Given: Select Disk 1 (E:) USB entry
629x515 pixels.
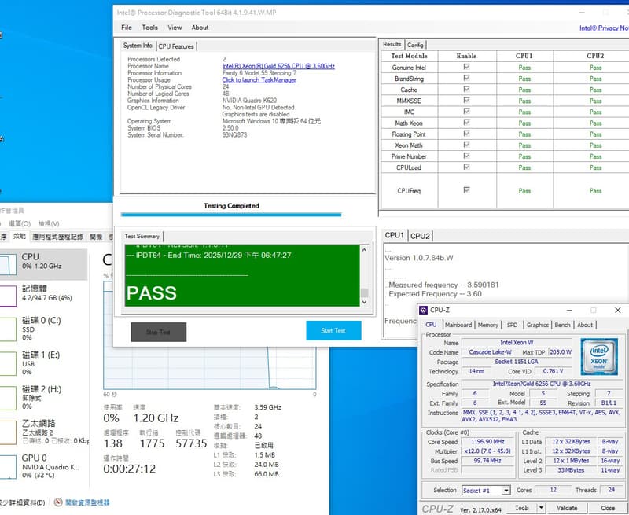Looking at the screenshot, I should (x=44, y=363).
